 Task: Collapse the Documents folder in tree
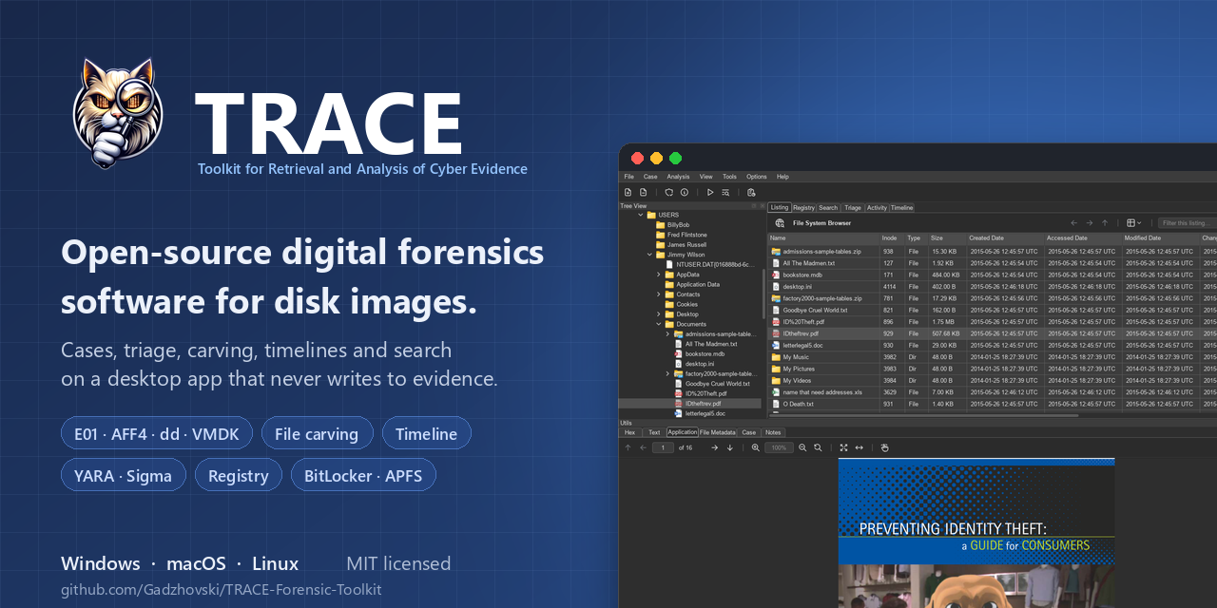(659, 324)
